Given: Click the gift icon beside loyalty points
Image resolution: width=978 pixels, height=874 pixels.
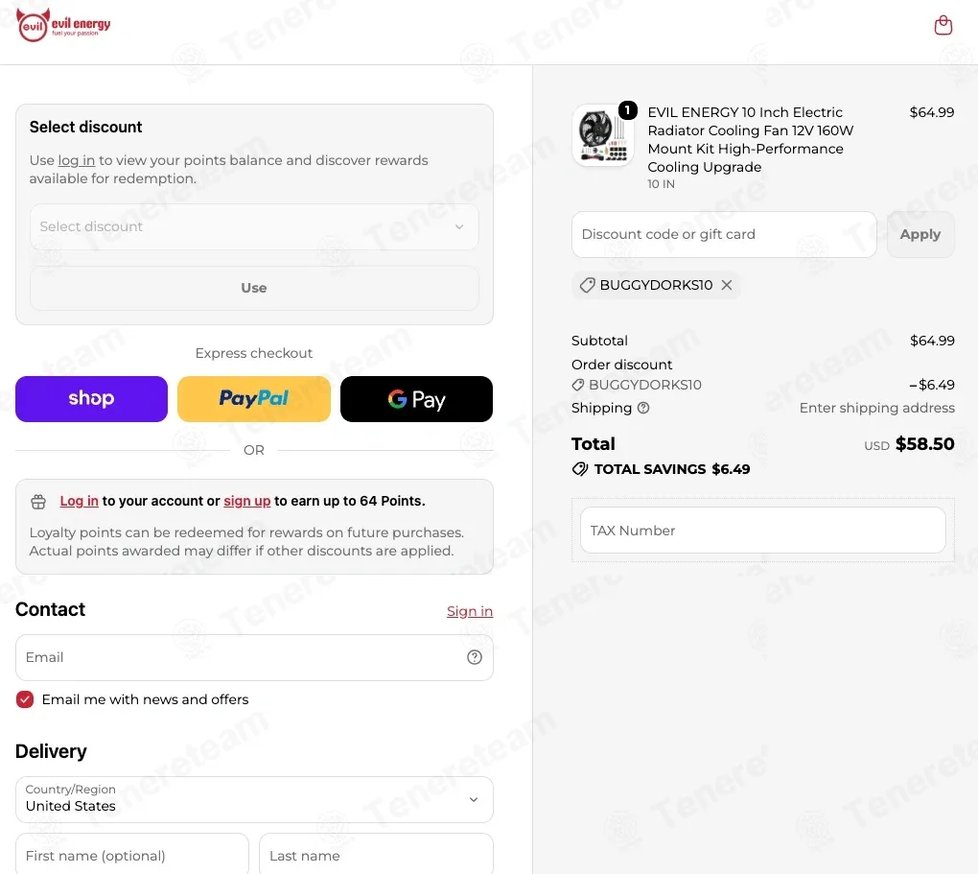Looking at the screenshot, I should tap(38, 502).
